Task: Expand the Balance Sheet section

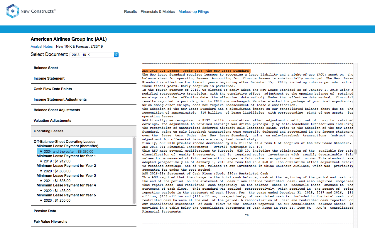Action: click(84, 68)
